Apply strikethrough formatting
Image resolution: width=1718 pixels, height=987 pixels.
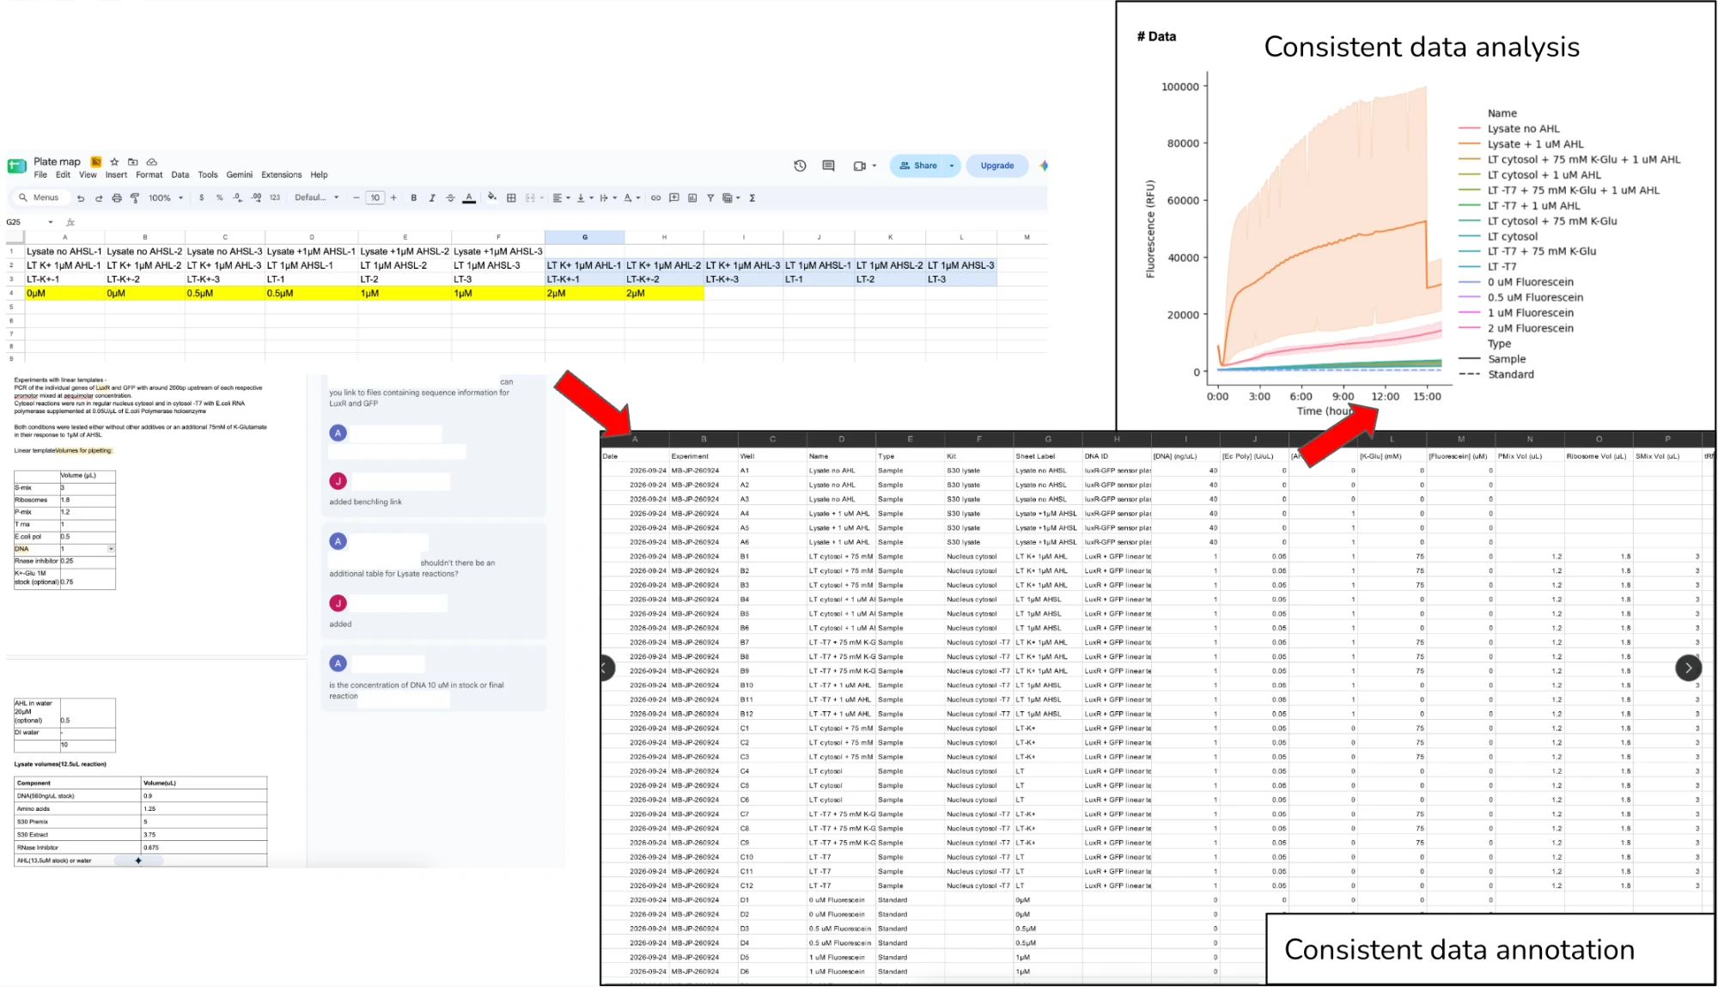(450, 198)
